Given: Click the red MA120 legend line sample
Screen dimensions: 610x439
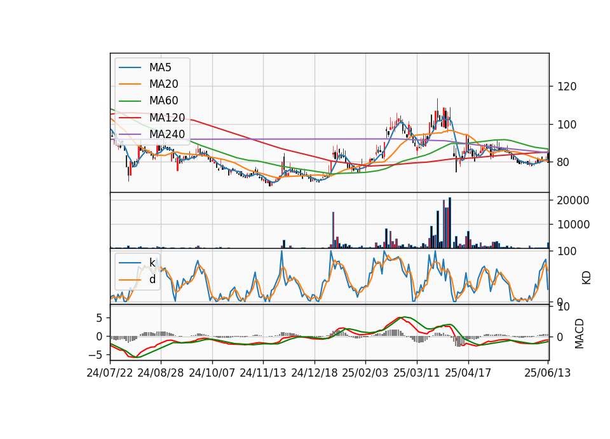Looking at the screenshot, I should click(x=130, y=118).
